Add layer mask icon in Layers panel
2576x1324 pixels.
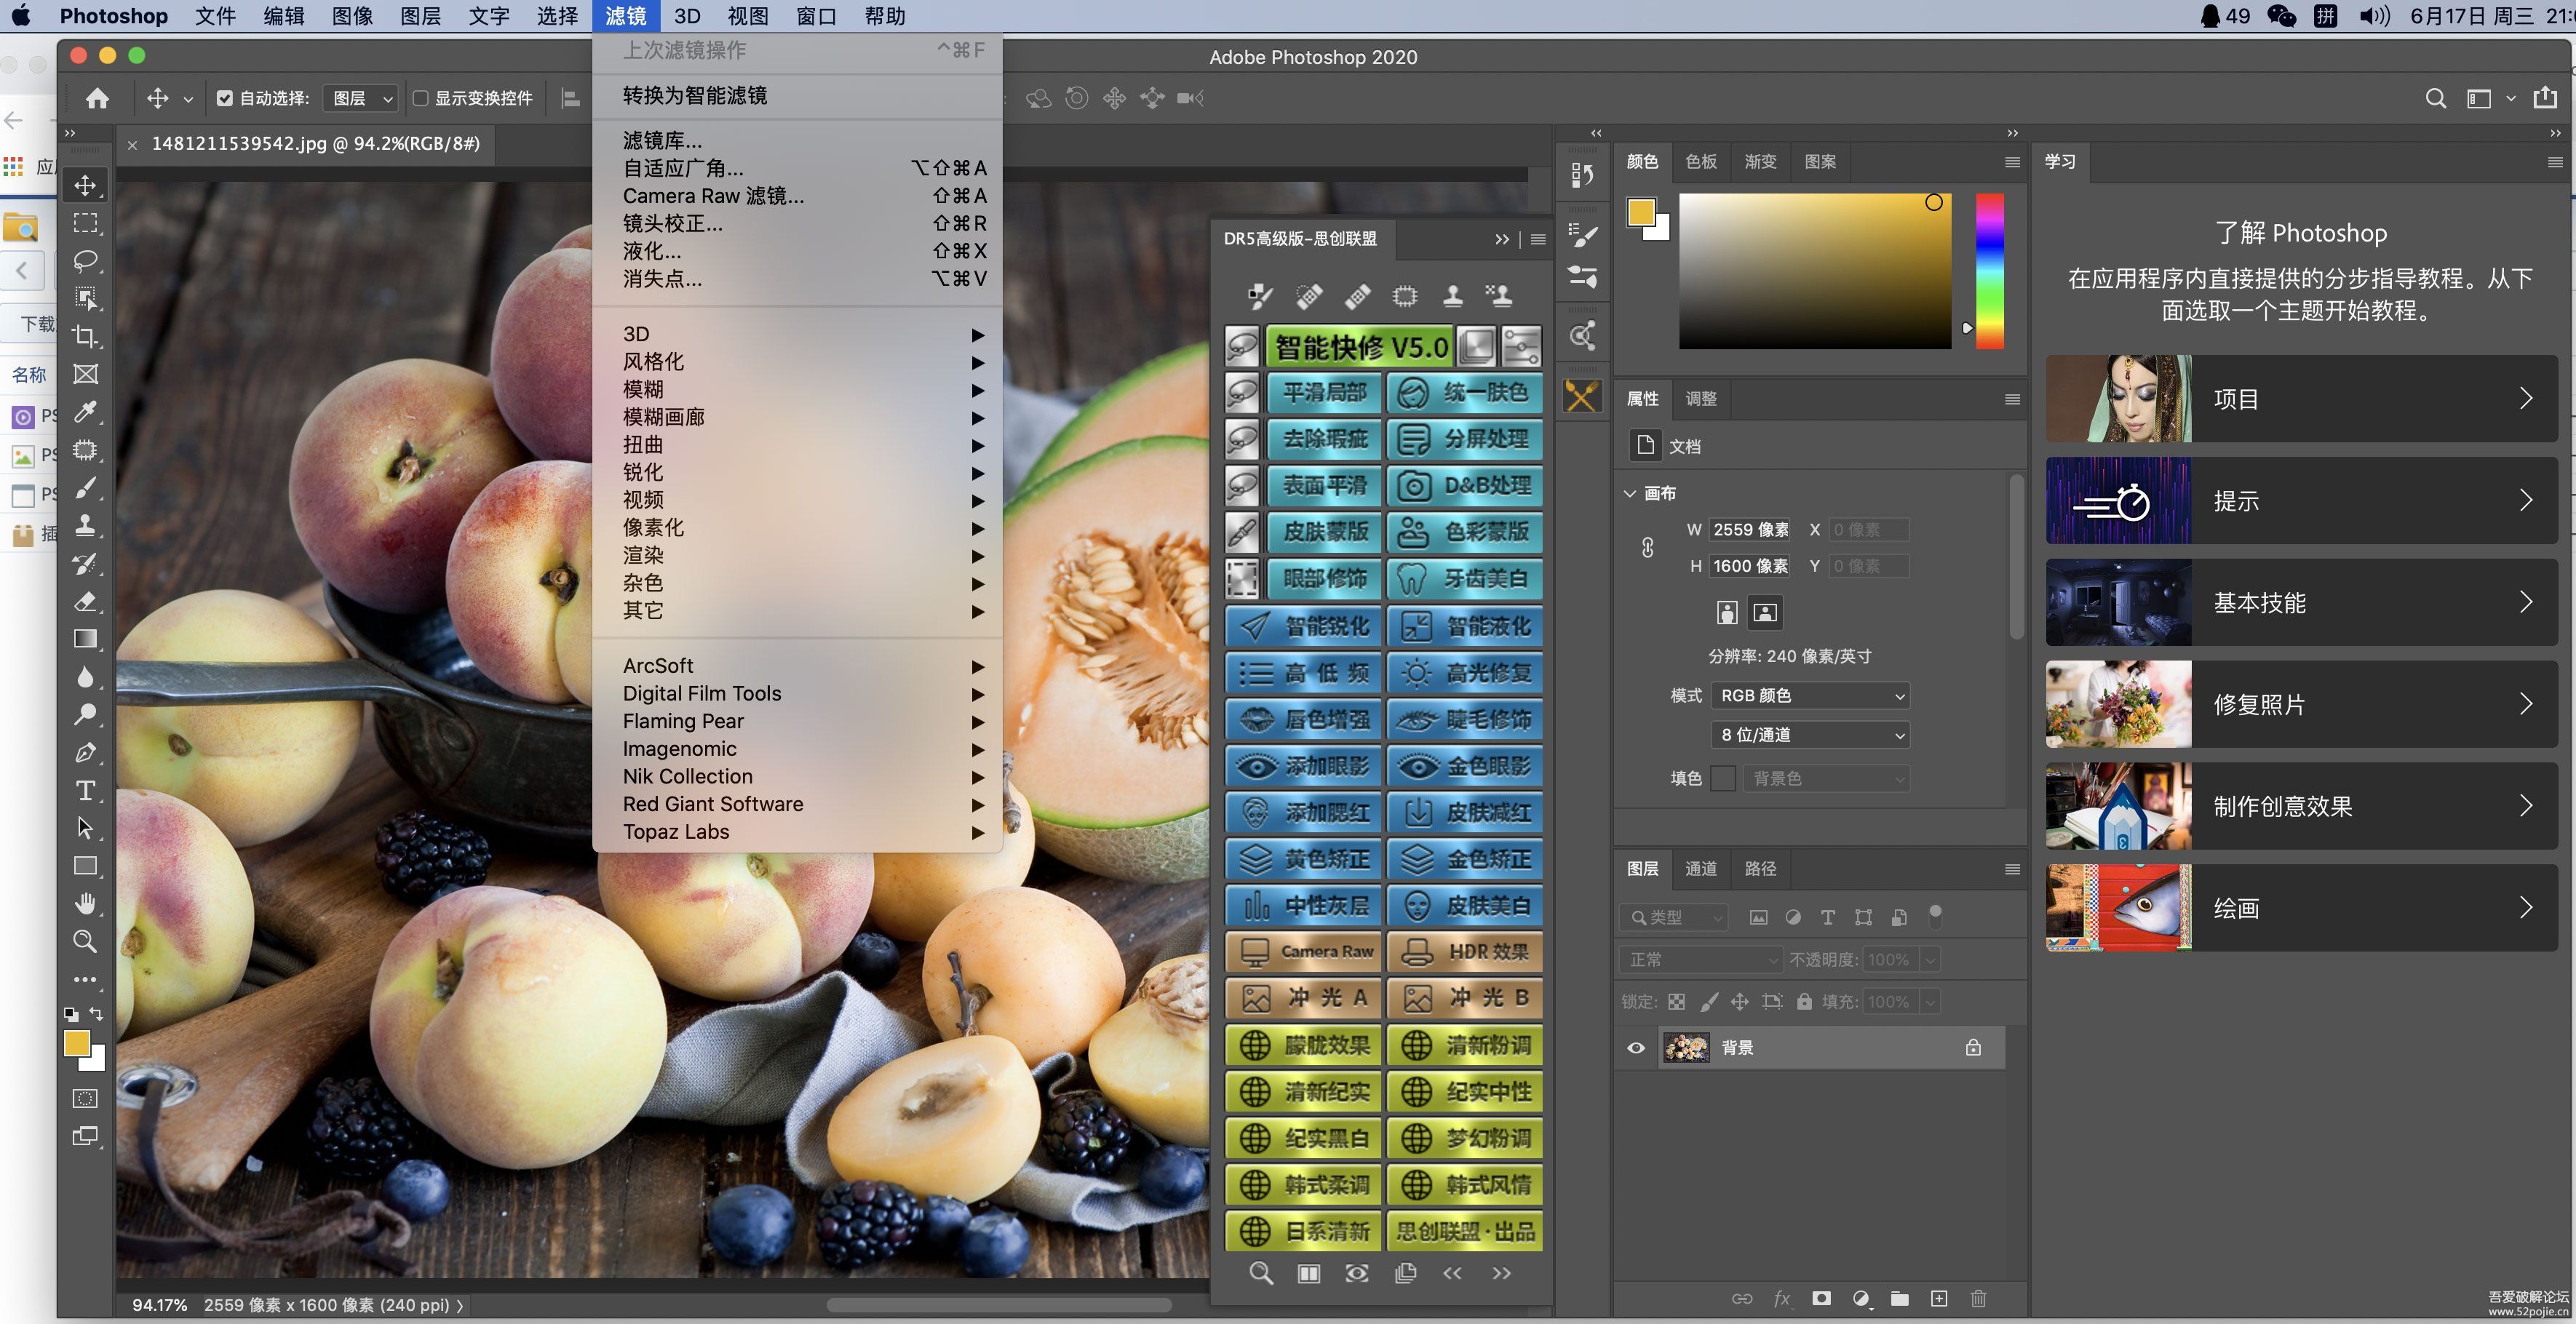point(1822,1298)
